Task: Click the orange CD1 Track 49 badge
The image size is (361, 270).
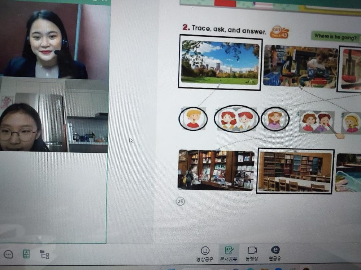Action: 279,32
